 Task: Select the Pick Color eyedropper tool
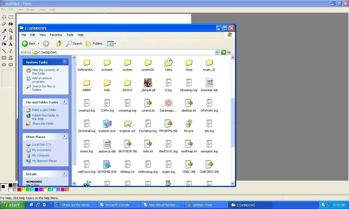pos(4,31)
